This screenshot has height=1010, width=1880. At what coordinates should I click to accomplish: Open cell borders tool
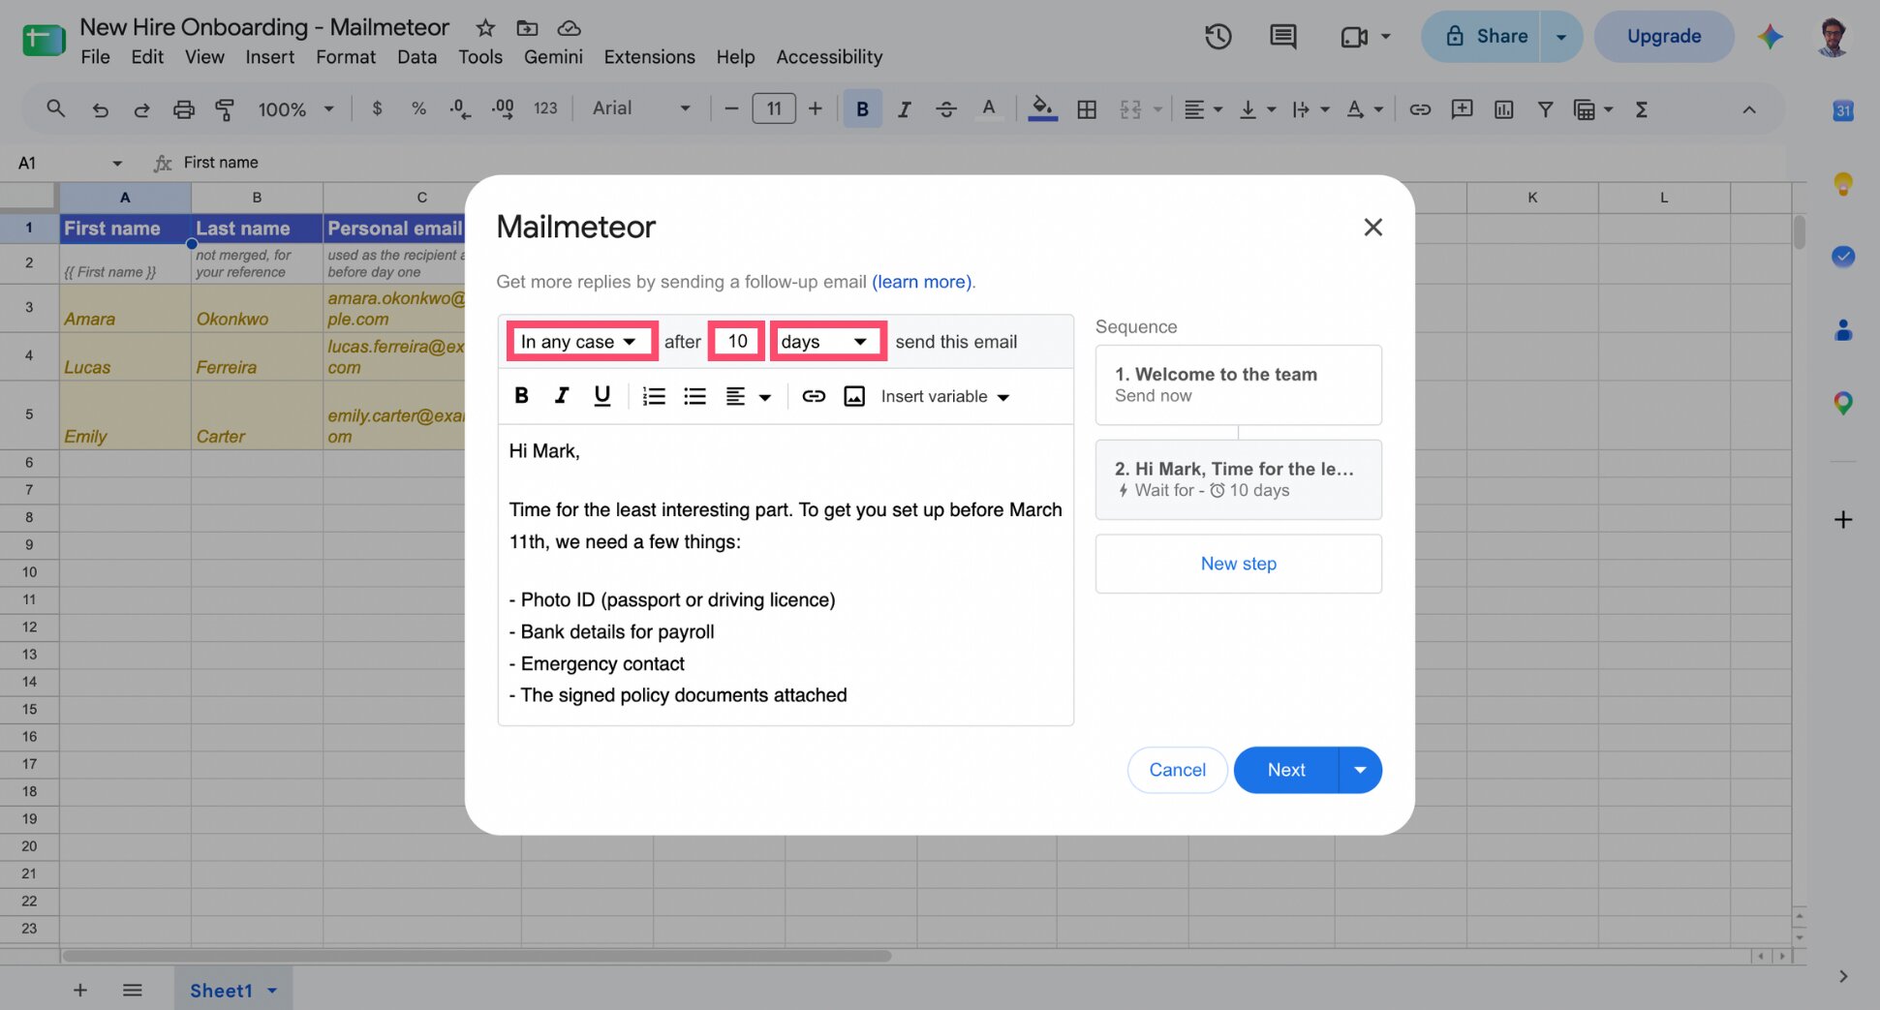1087,109
